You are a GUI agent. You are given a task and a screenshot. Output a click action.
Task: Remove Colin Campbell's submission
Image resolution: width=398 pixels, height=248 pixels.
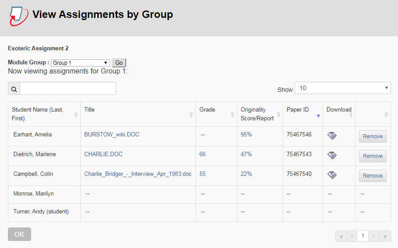pyautogui.click(x=373, y=176)
